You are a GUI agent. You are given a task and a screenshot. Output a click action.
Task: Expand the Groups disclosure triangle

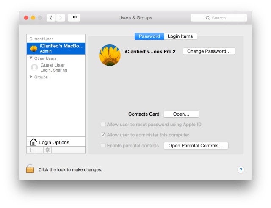point(31,77)
